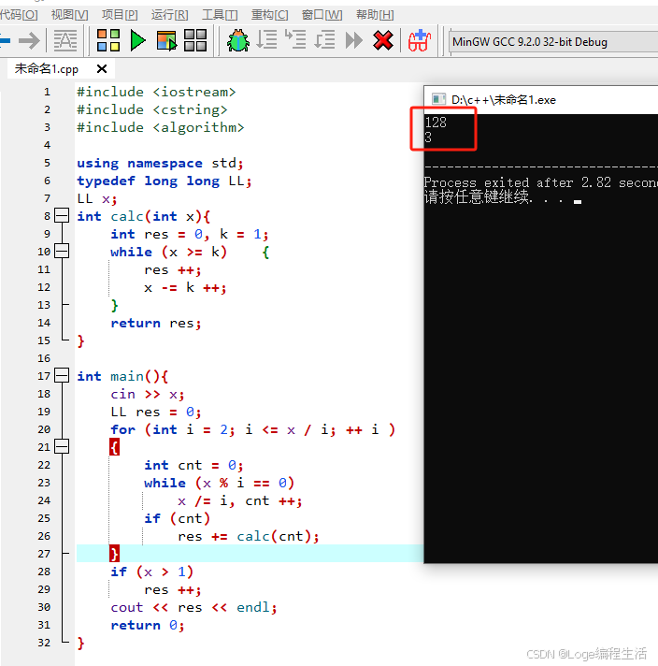Image resolution: width=658 pixels, height=666 pixels.
Task: Click the 'if (x > 1)' line
Action: 151,572
